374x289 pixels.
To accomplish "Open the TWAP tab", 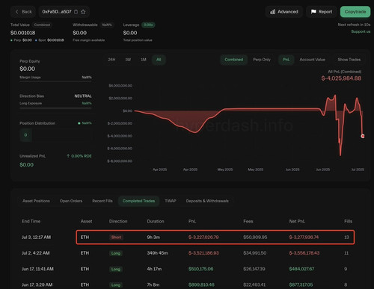I will (171, 201).
